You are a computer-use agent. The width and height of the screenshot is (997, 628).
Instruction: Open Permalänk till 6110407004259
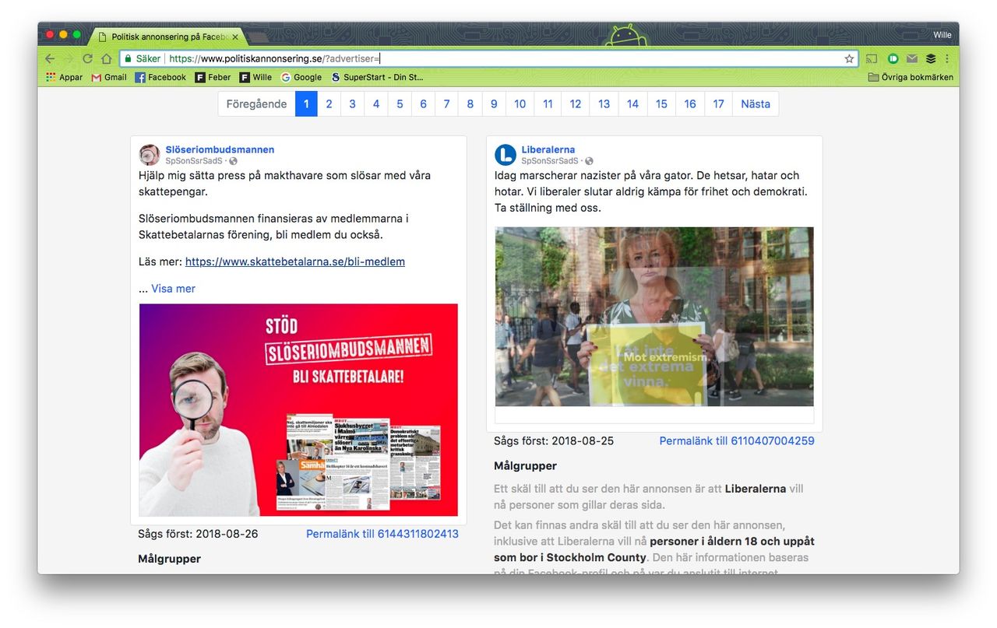(x=737, y=440)
